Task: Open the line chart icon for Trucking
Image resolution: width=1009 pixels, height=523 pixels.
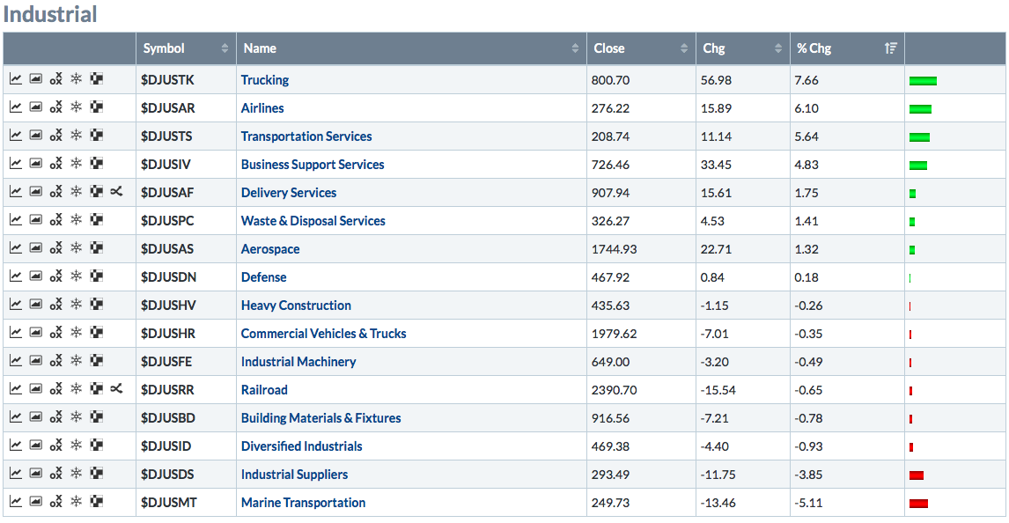Action: coord(16,79)
